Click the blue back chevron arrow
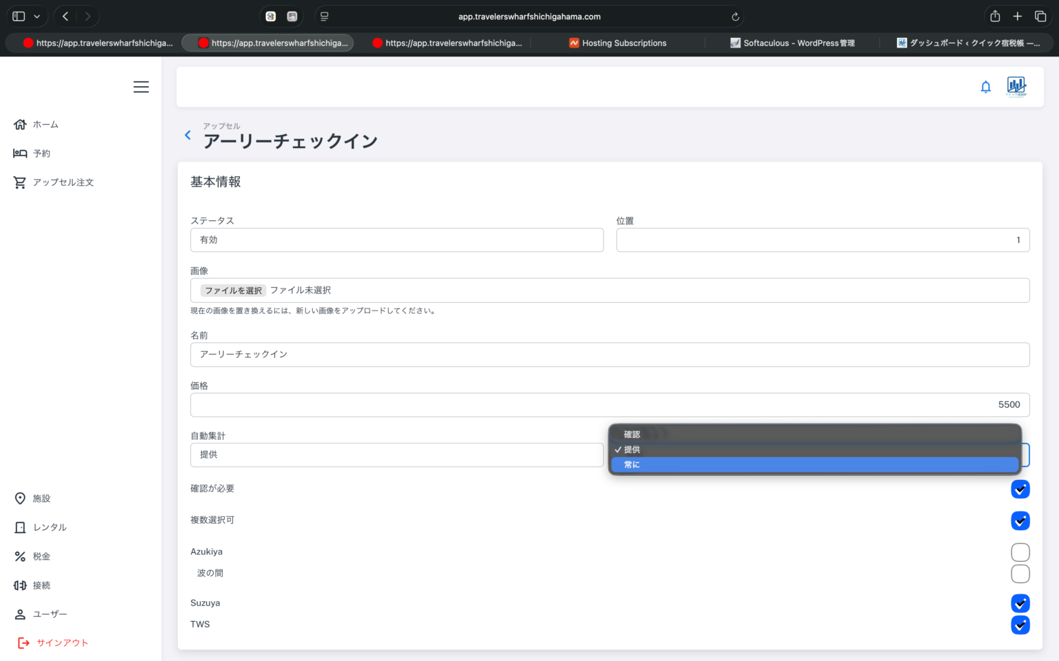The height and width of the screenshot is (661, 1059). click(x=188, y=135)
